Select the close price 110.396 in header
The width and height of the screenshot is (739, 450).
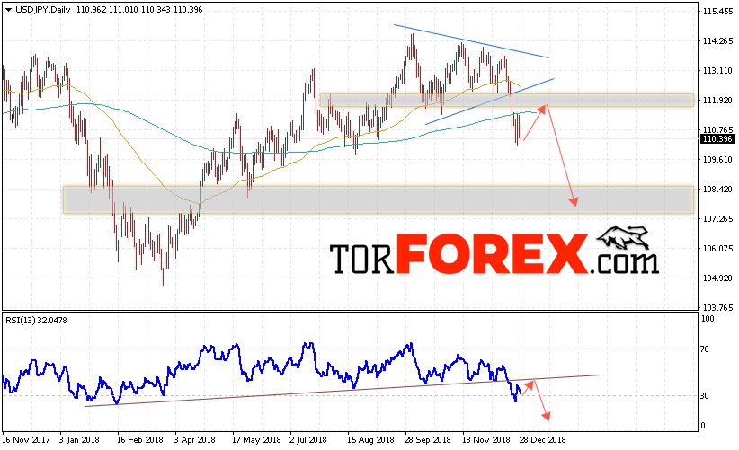click(x=188, y=9)
